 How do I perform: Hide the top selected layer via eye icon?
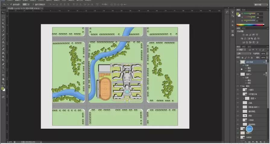238,62
